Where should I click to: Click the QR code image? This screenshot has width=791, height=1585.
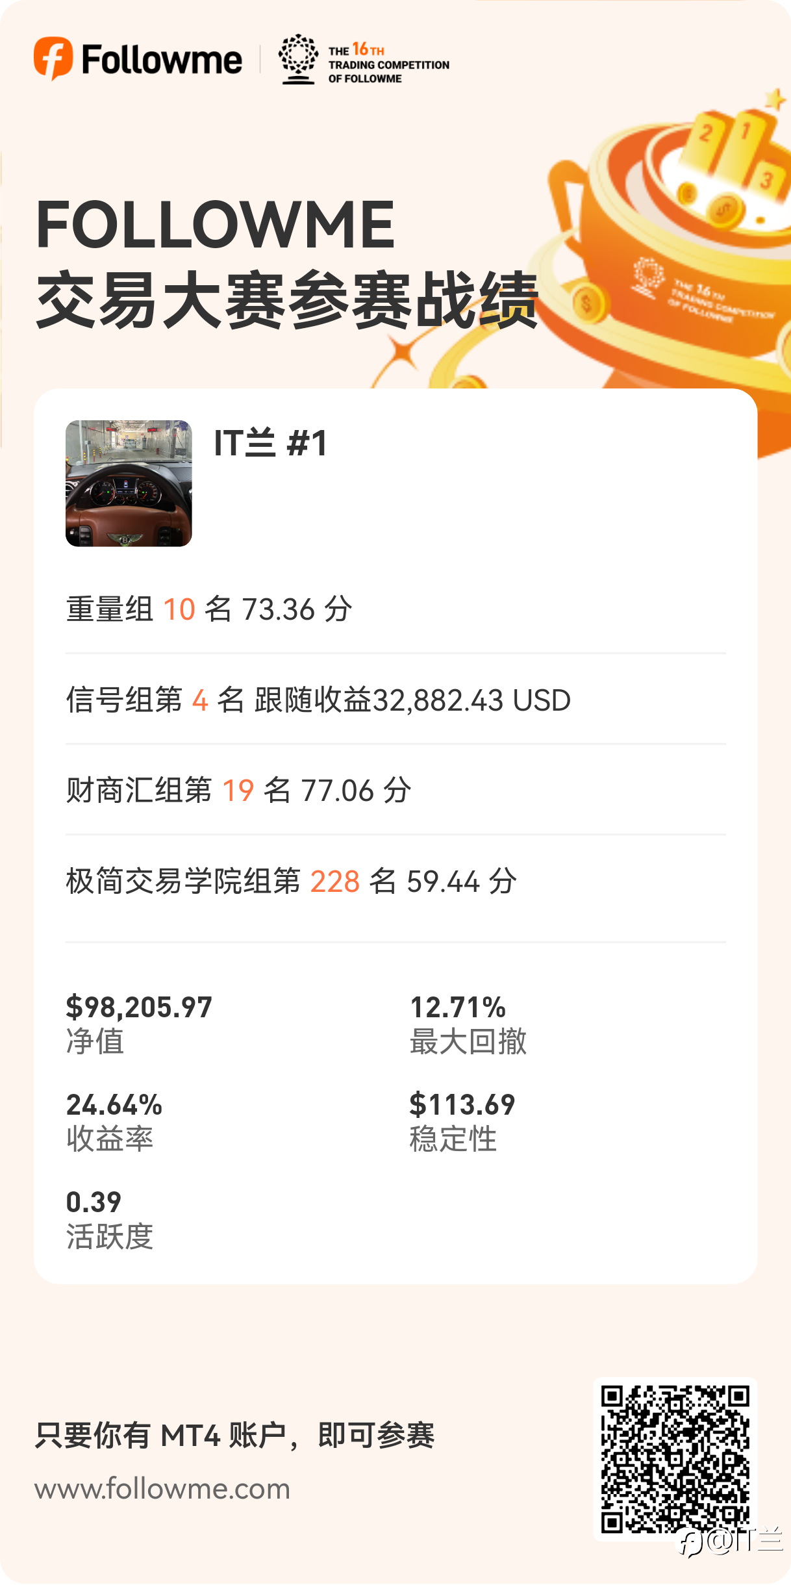675,1458
